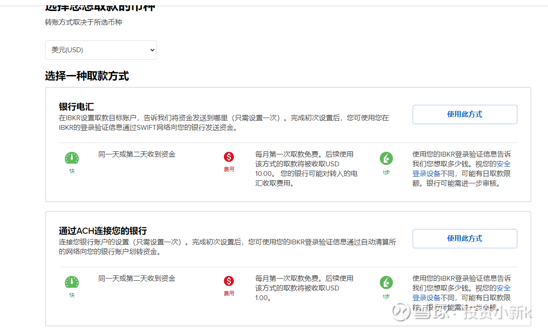Screen dimensions: 548x329
Task: Click the green speed gauge icon in 银行电汇 section
Action: coord(72,157)
